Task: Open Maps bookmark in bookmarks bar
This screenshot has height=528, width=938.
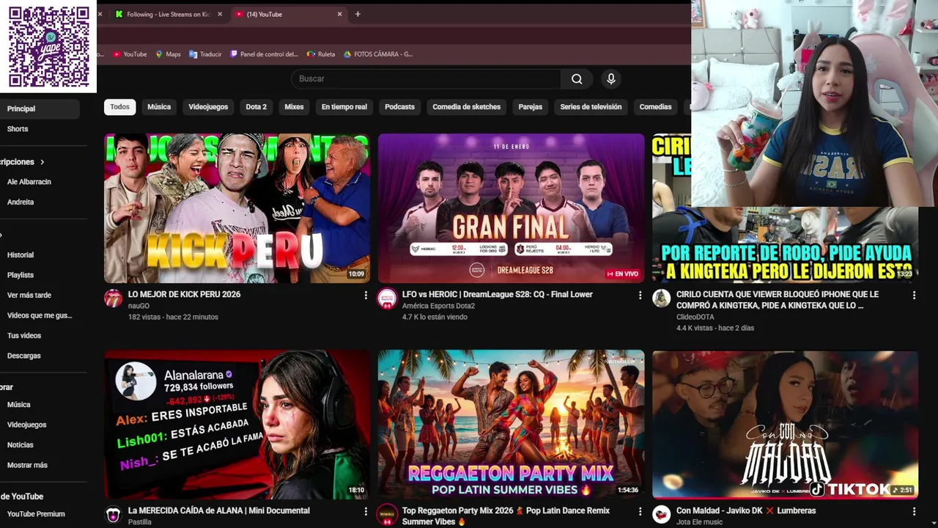Action: pyautogui.click(x=168, y=54)
